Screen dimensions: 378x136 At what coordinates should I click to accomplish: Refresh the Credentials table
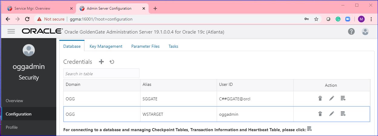coord(112,62)
